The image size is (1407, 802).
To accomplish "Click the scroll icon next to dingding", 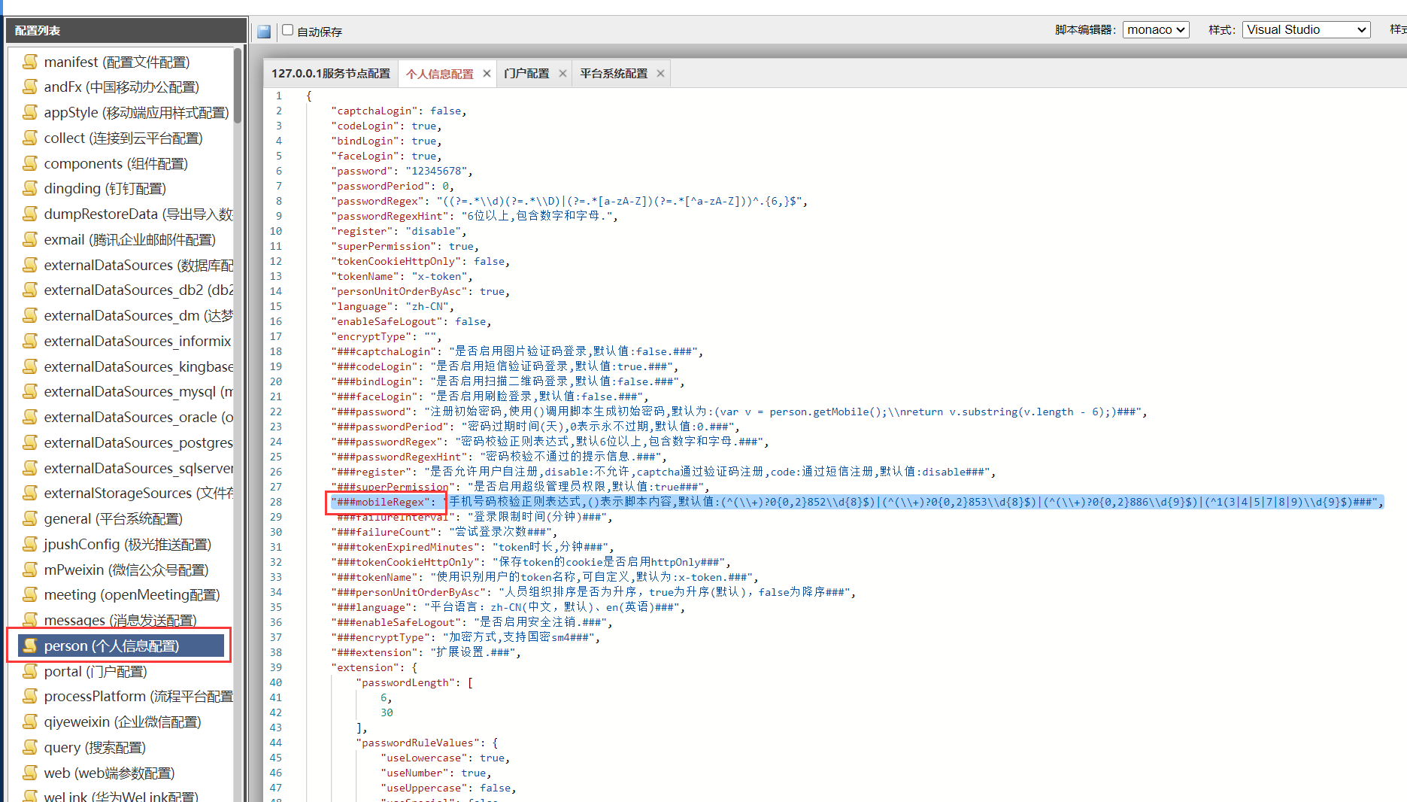I will 30,188.
